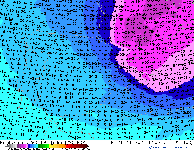Image resolution: width=194 pixels, height=150 pixels.
Task: Click the positive "54" legend end label
Action: pos(88,149)
